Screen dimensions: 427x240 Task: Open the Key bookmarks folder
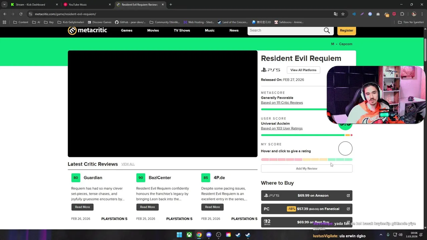coord(49,22)
